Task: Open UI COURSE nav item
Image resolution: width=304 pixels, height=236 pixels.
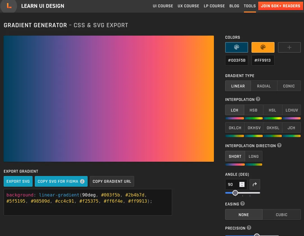Action: tap(163, 6)
